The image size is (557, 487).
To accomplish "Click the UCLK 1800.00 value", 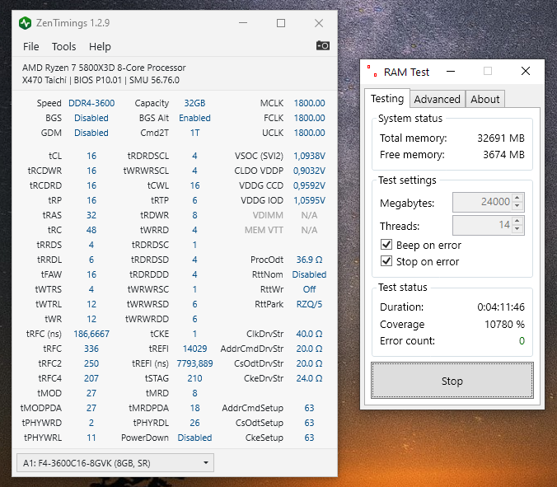I will 309,133.
